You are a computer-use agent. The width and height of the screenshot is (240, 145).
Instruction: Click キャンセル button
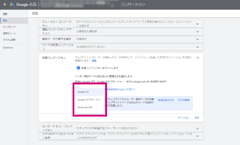tap(184, 118)
